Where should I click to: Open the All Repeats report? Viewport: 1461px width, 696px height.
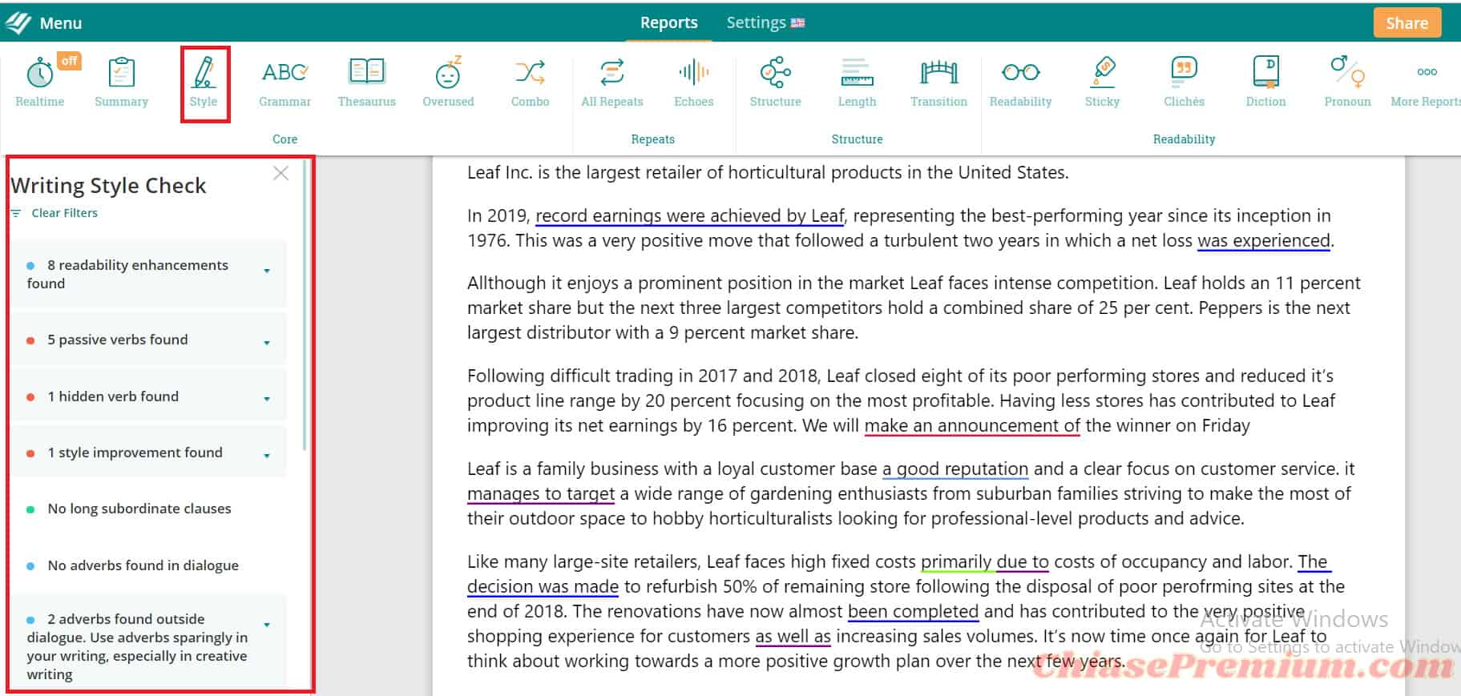pos(612,82)
